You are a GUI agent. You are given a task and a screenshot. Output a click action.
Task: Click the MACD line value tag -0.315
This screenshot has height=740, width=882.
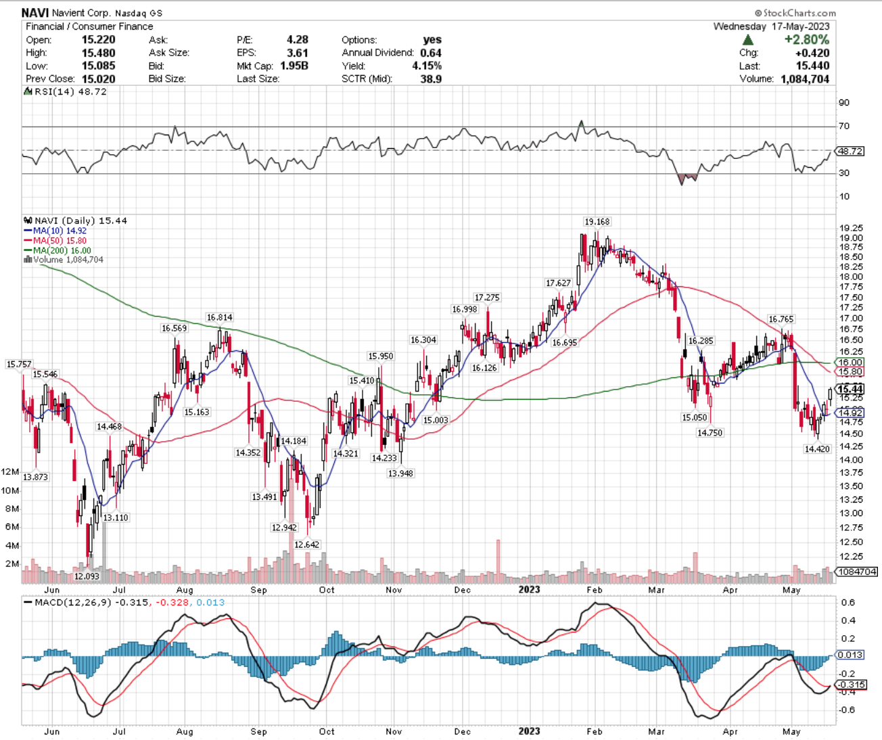pyautogui.click(x=852, y=685)
